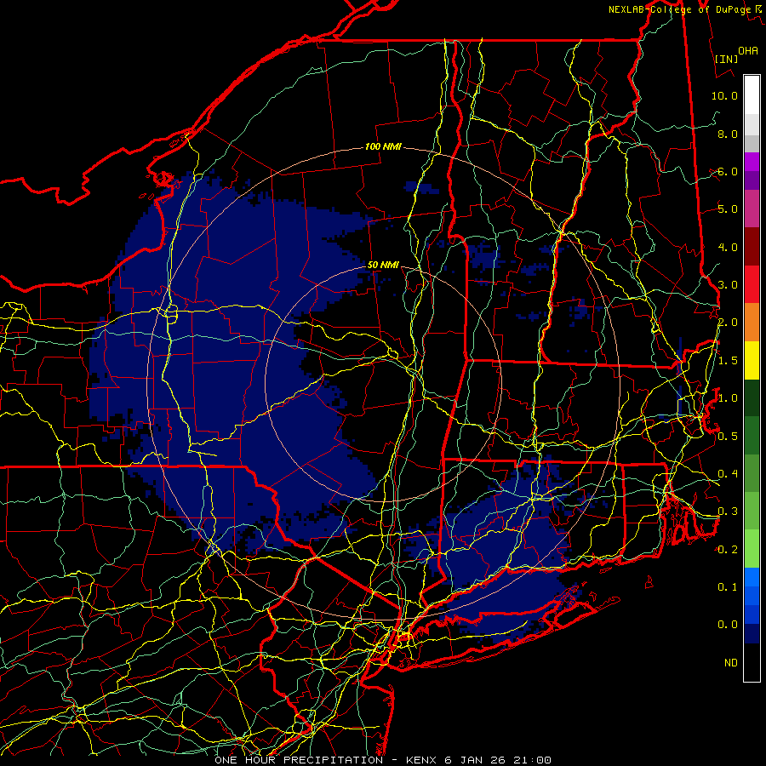
Task: Select the bright red legend color swatch
Action: tap(752, 284)
